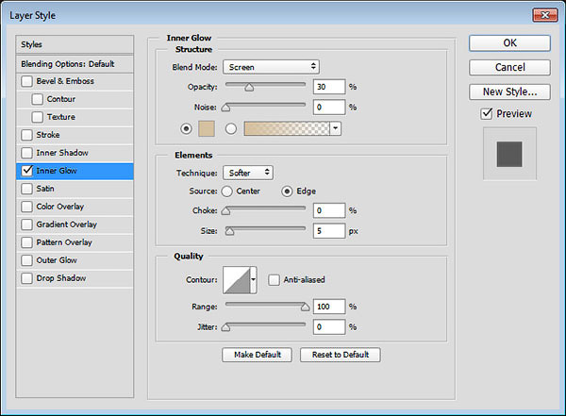Toggle the Anti-aliased checkbox
This screenshot has height=416, width=566.
click(274, 280)
